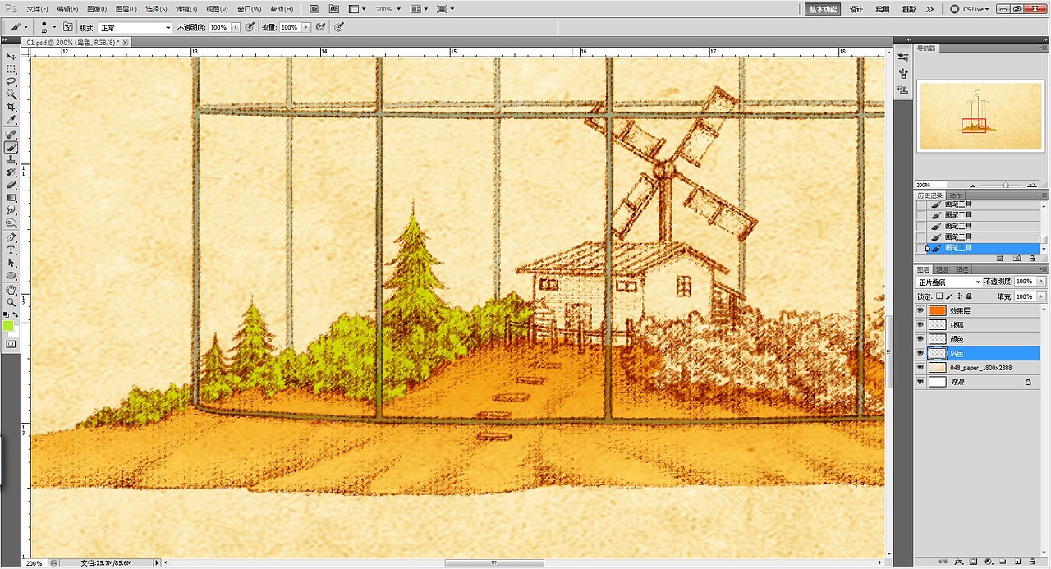Select the Path Selection tool
This screenshot has height=569, width=1051.
[11, 263]
